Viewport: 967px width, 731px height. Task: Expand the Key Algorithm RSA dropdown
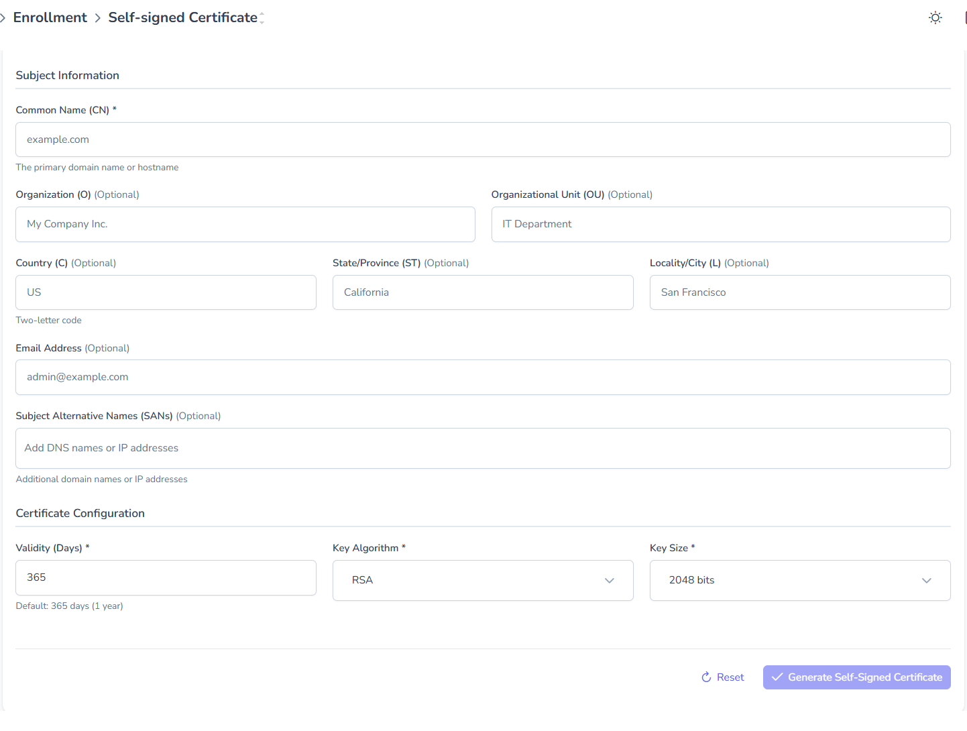pos(482,580)
